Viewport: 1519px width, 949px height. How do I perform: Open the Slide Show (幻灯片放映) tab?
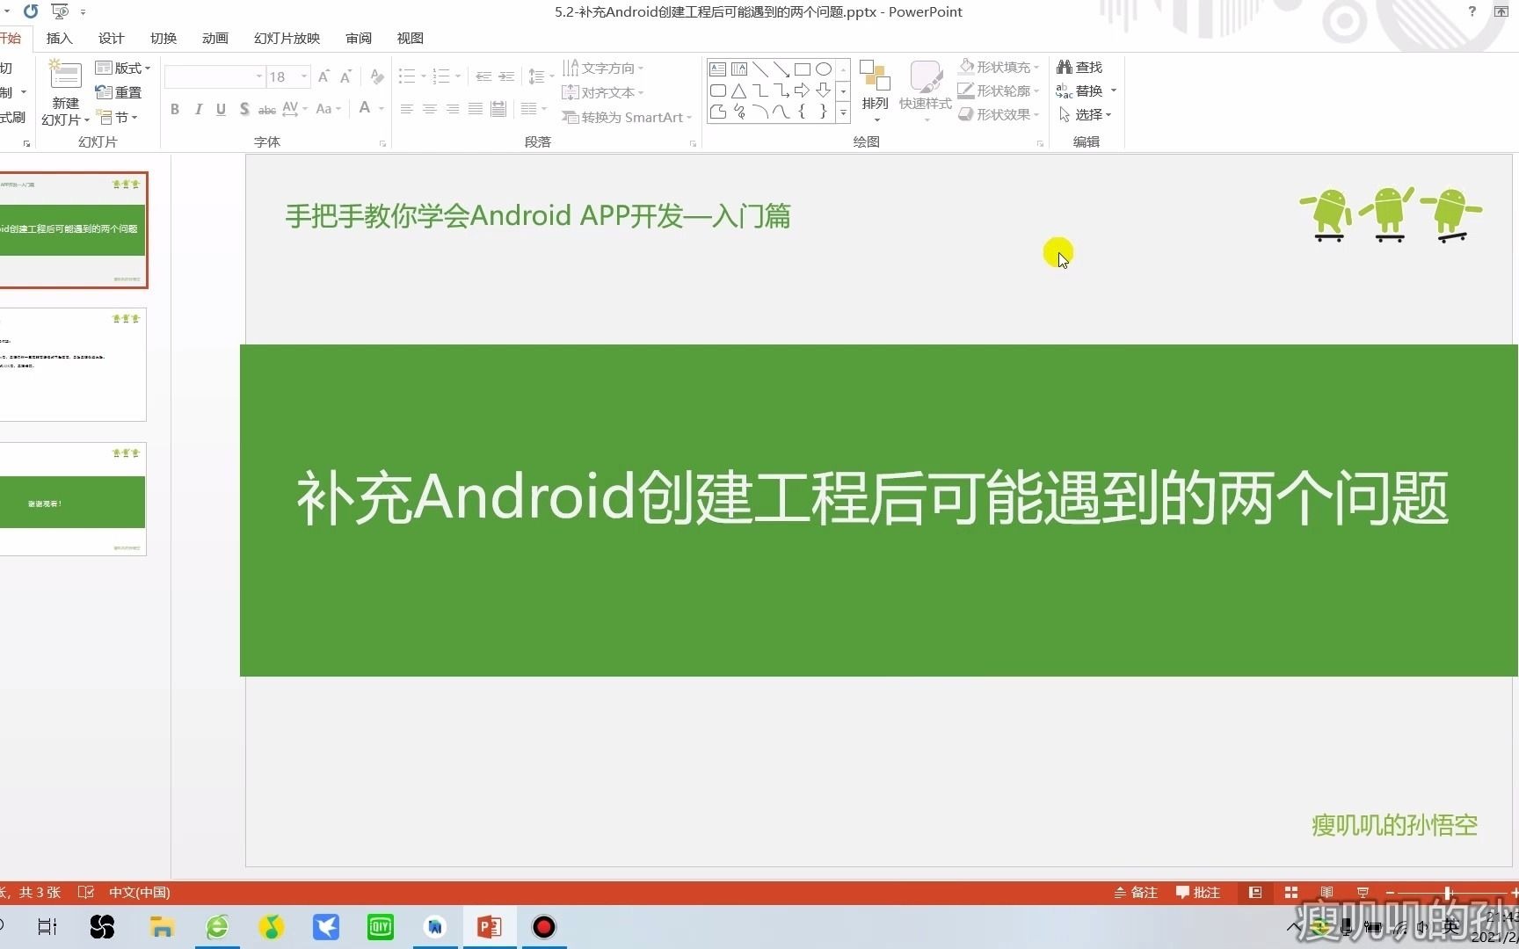(x=287, y=38)
